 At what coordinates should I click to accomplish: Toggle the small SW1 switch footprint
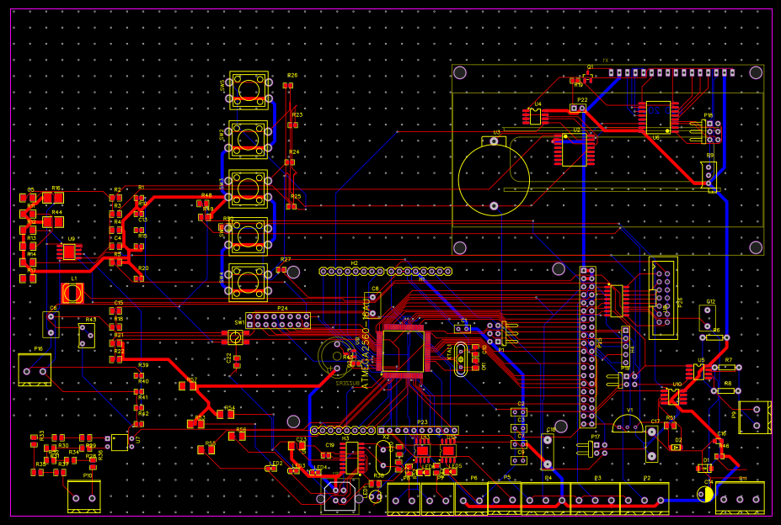(x=233, y=337)
